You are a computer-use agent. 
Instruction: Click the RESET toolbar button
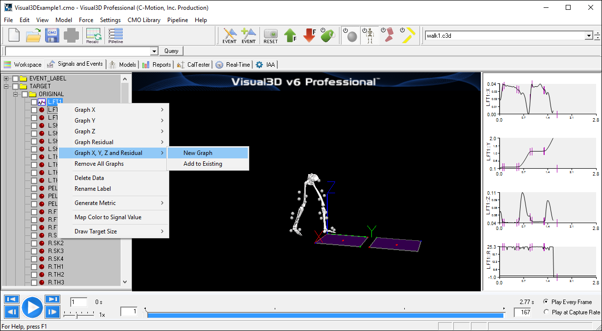tap(271, 35)
